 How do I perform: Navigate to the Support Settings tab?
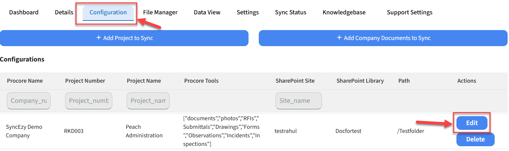[409, 12]
